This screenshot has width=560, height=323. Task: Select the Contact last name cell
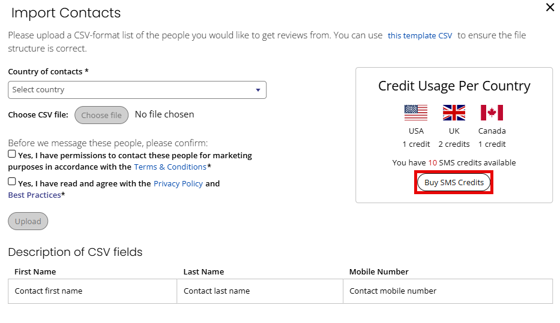point(260,291)
